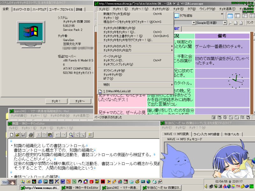Click the magnifier search icon beside Google box
Viewport: 255px width, 191px height.
tap(230, 23)
